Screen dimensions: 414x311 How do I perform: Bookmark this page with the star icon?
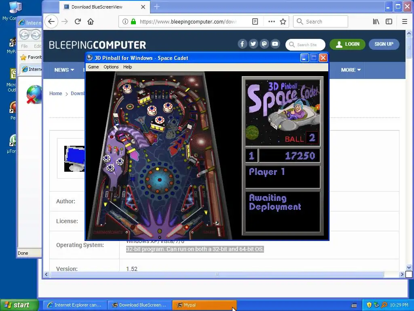point(283,22)
